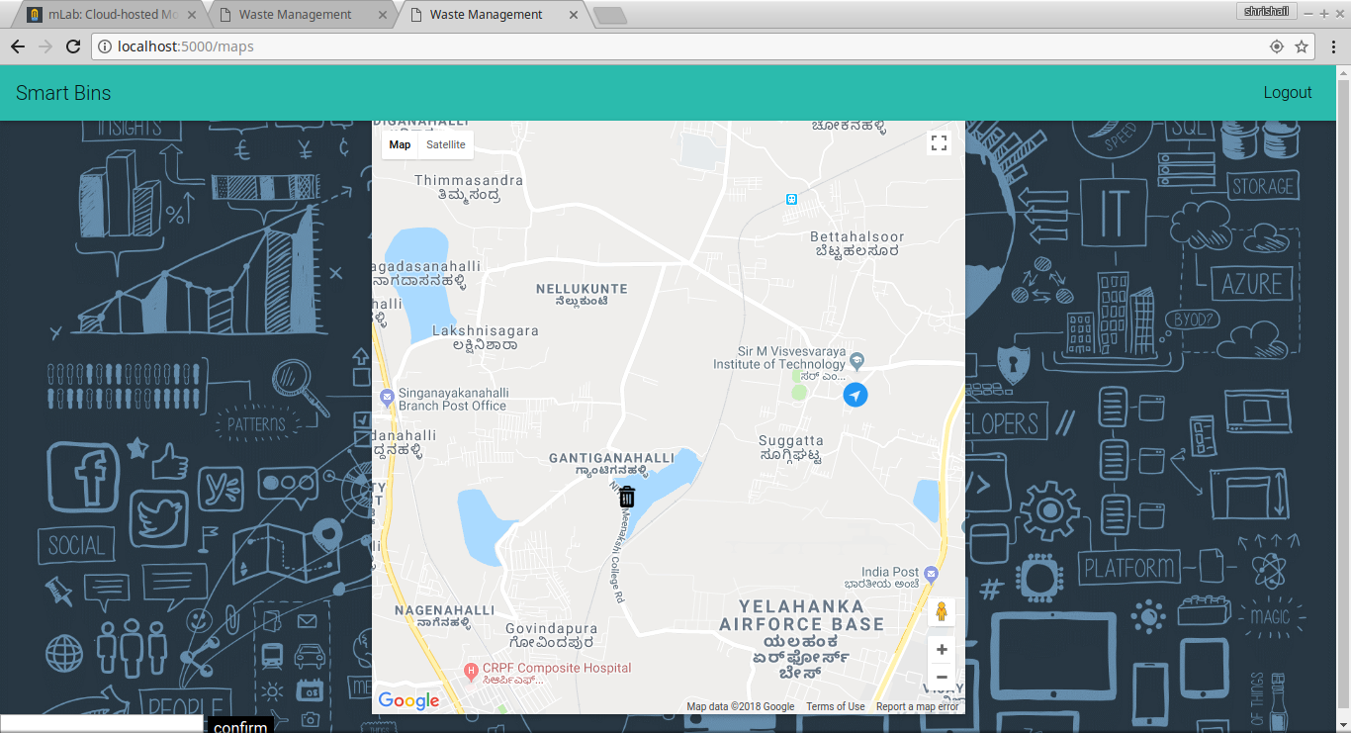Click the page vertical scrollbar
The height and width of the screenshot is (733, 1351).
[x=1343, y=399]
